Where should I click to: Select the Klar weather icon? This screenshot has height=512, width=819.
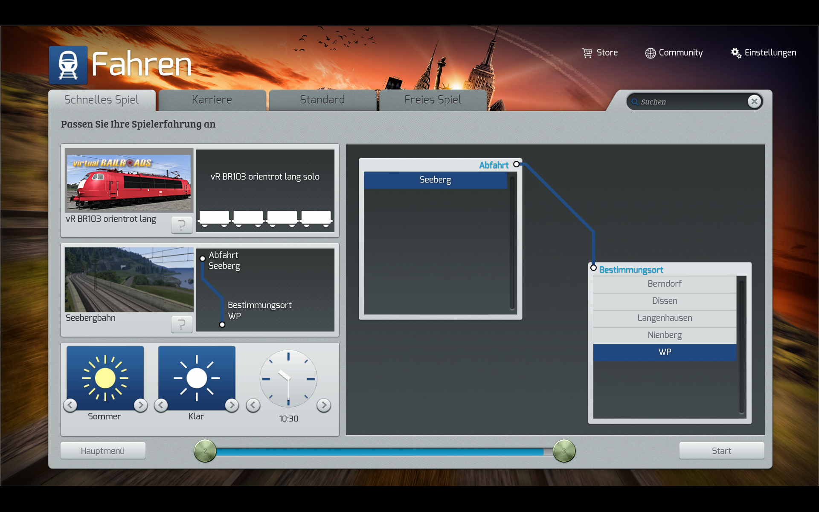[197, 378]
